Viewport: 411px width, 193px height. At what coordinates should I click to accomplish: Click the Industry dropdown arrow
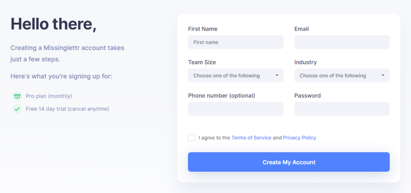(383, 75)
